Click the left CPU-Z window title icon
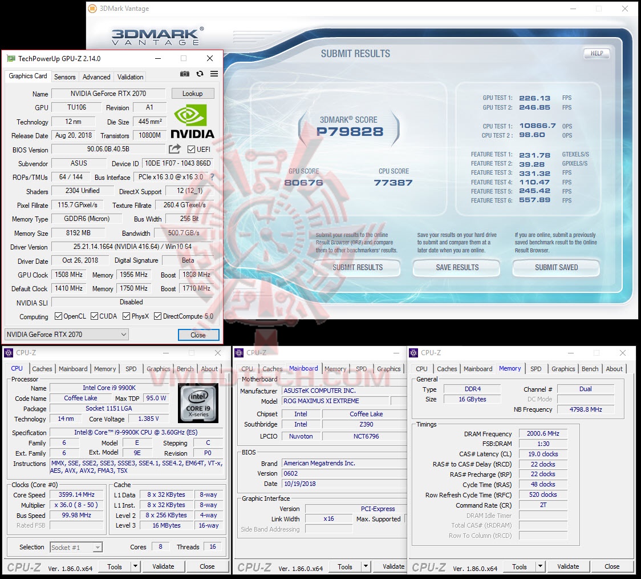This screenshot has width=641, height=579. (9, 353)
